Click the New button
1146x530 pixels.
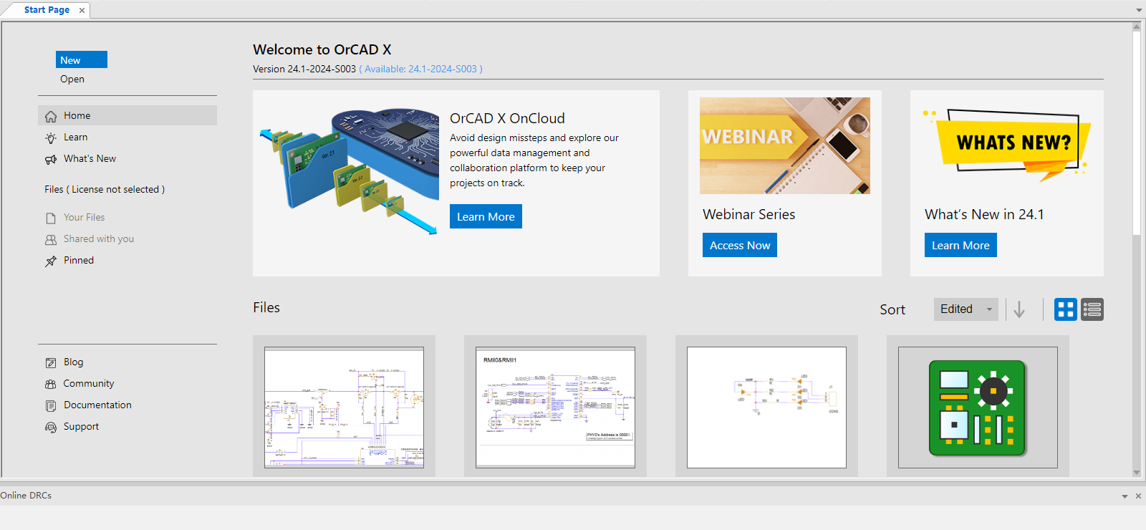[x=82, y=59]
